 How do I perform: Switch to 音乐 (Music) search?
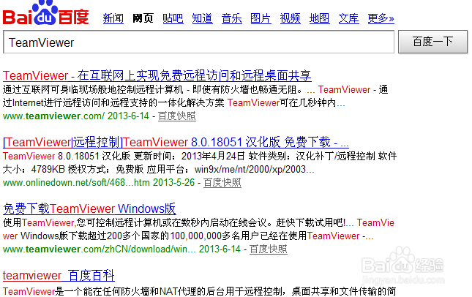point(231,18)
